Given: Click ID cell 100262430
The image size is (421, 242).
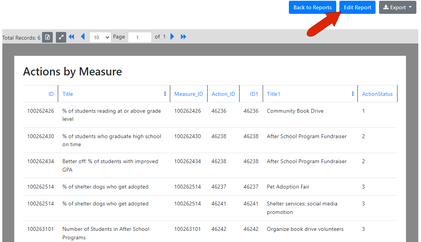Looking at the screenshot, I should 40,136.
